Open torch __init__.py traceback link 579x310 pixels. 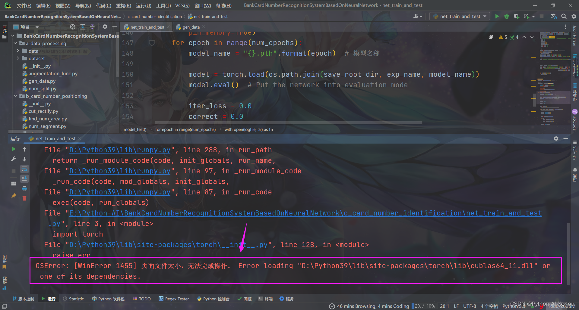pos(168,245)
